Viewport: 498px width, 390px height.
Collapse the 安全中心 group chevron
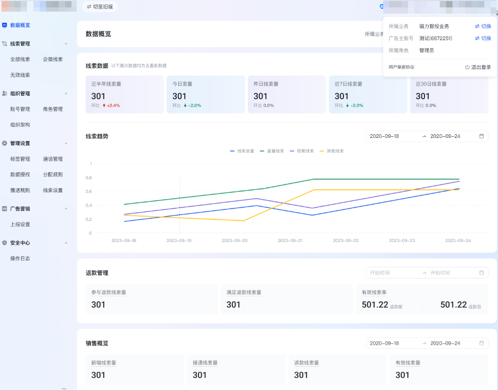(x=66, y=243)
